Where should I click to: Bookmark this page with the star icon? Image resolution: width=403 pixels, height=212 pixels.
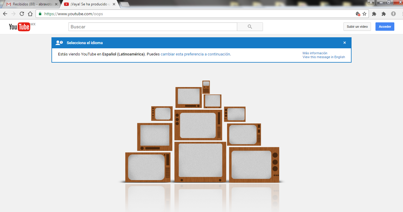pyautogui.click(x=364, y=14)
